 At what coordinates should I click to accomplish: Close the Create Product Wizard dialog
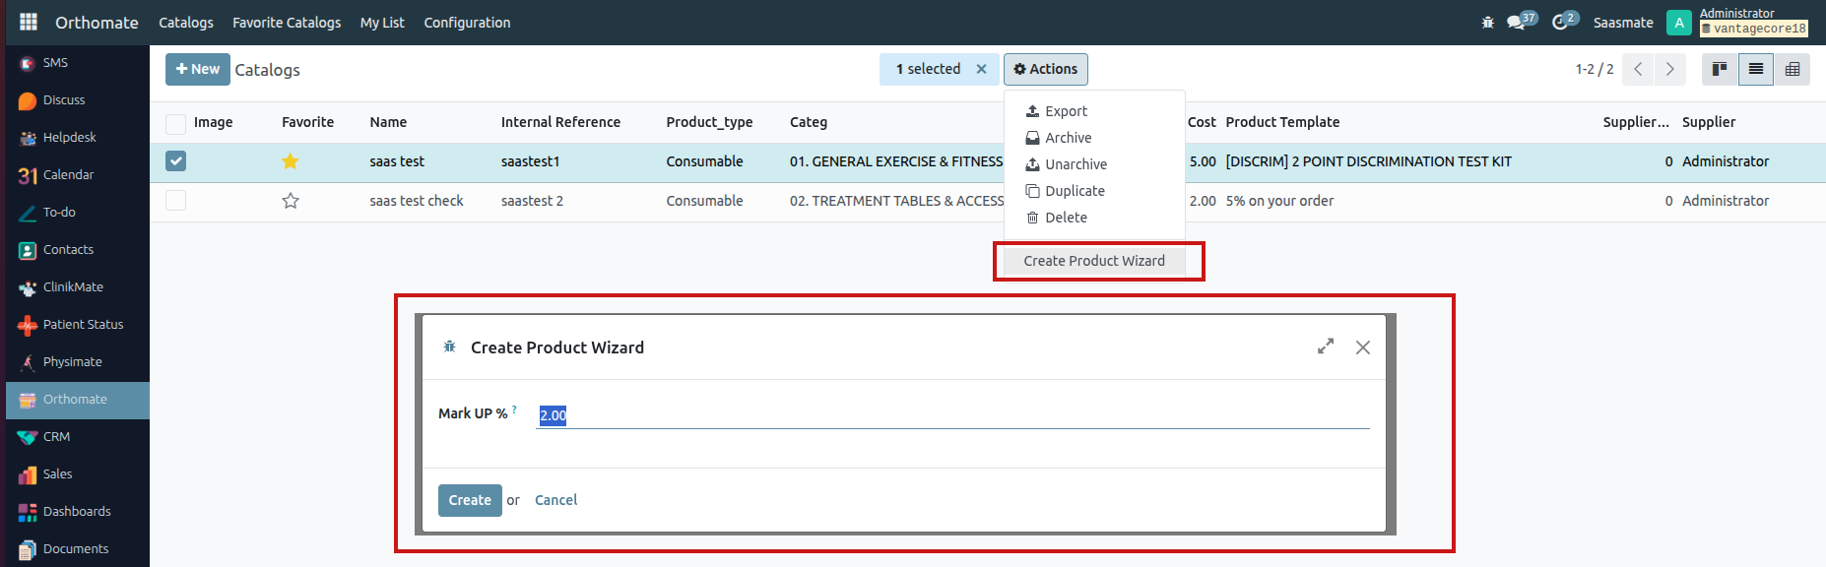[1363, 347]
